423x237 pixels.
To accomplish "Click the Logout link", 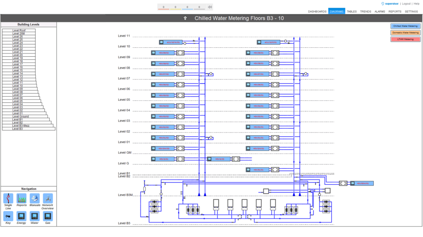I will [406, 4].
